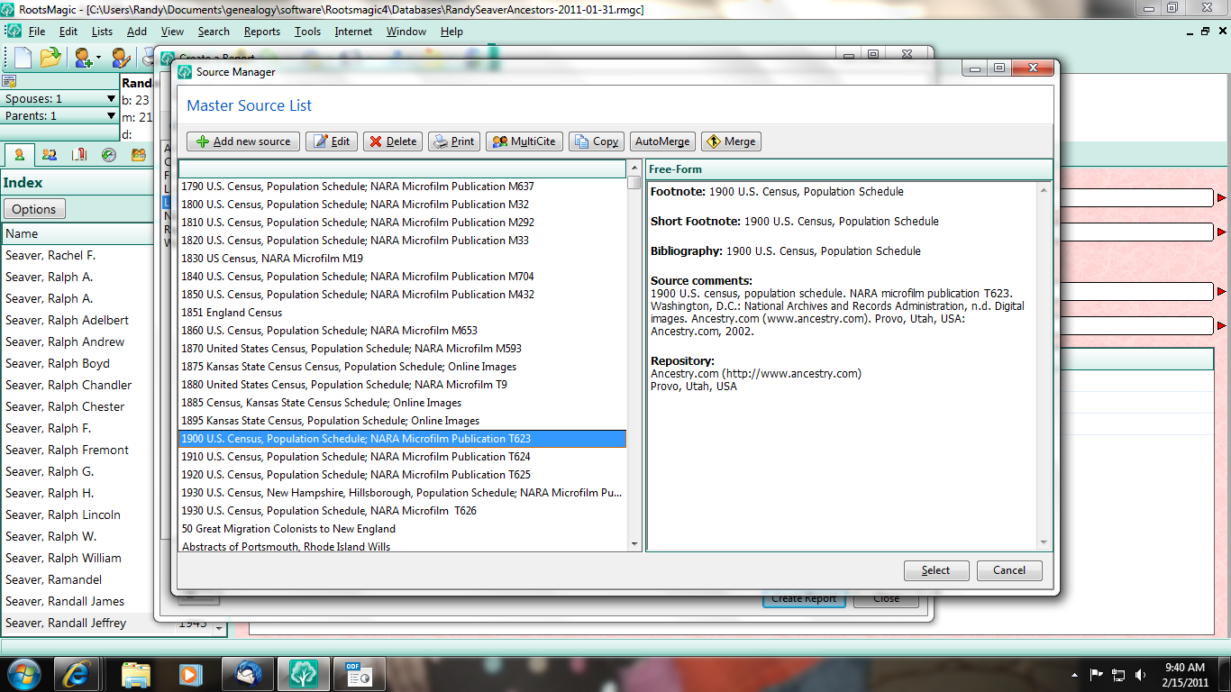The image size is (1231, 692).
Task: Open the Internet menu
Action: click(x=353, y=32)
